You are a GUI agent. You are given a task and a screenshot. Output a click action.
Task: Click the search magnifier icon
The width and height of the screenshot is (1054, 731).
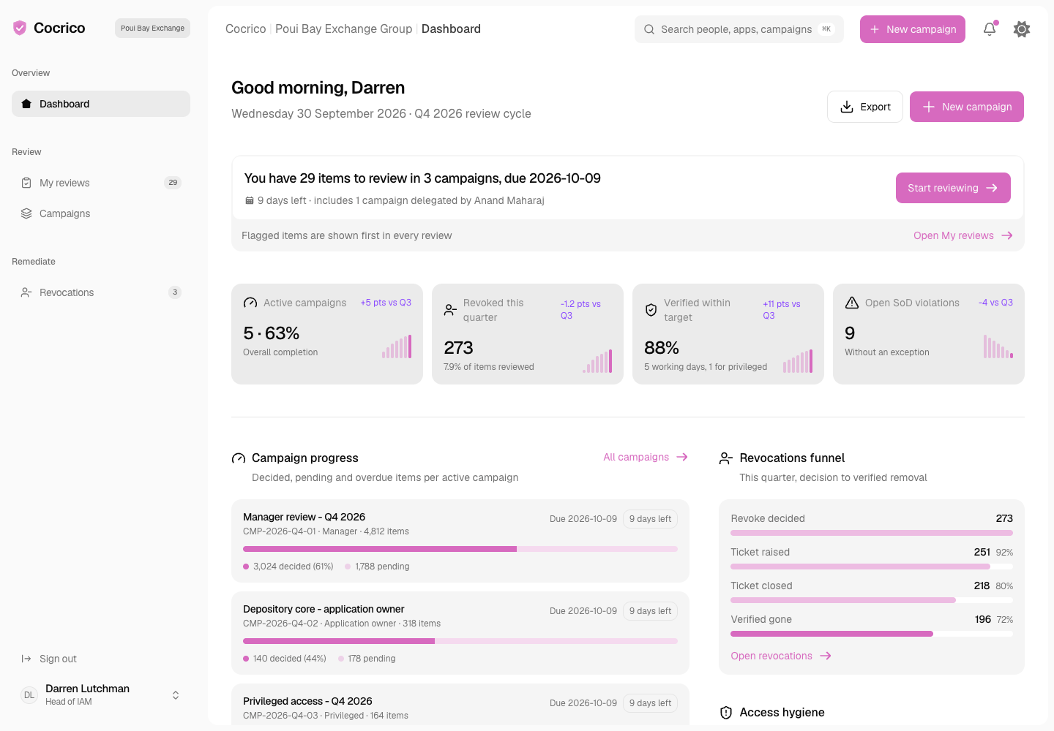649,29
